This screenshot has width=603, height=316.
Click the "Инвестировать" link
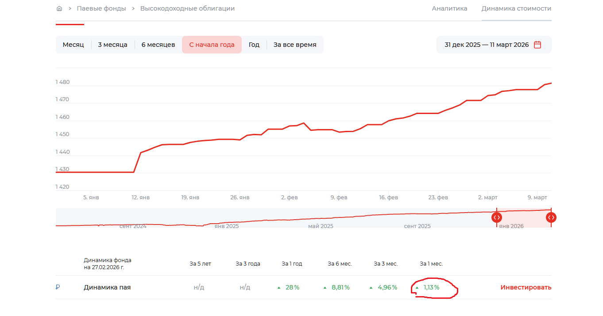click(526, 287)
